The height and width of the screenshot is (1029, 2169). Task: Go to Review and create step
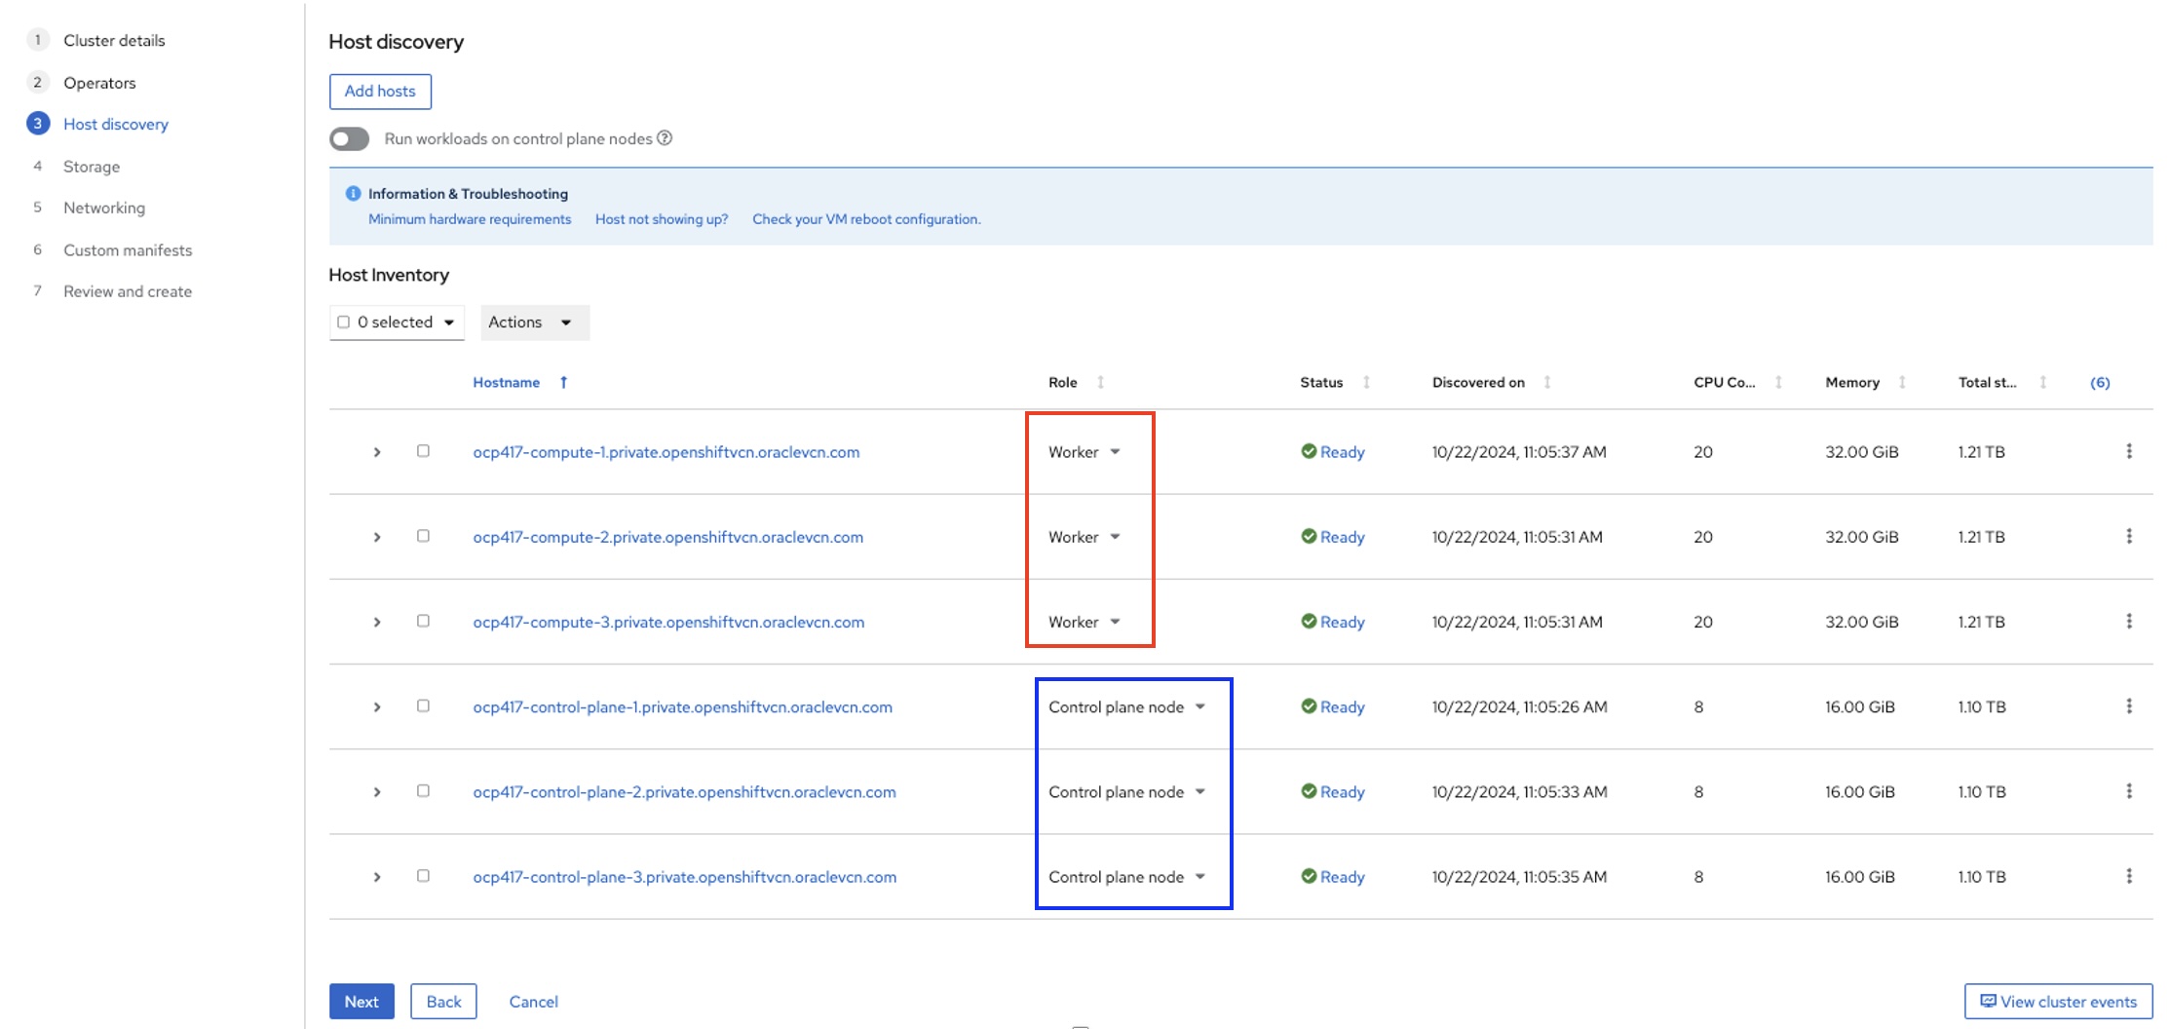click(128, 291)
